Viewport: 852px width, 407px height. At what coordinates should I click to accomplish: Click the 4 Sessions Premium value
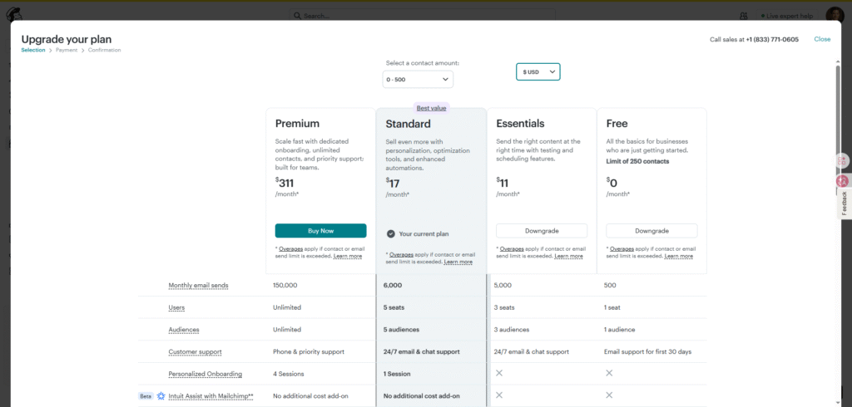[289, 374]
